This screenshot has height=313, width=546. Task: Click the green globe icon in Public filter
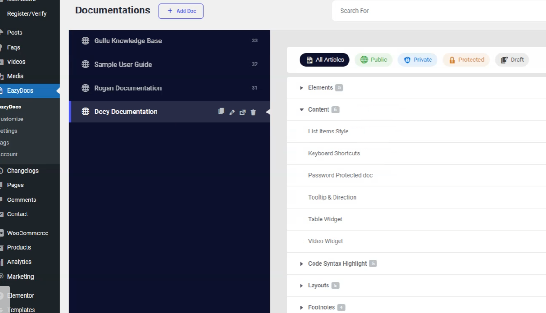(x=364, y=60)
